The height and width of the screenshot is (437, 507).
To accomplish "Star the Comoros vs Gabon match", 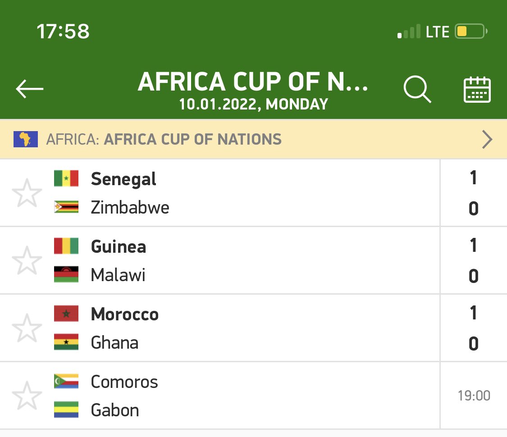I will tap(27, 396).
